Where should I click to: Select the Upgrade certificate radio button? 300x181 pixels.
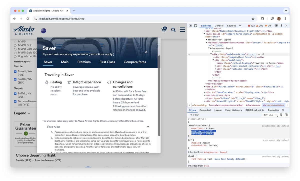(15, 56)
